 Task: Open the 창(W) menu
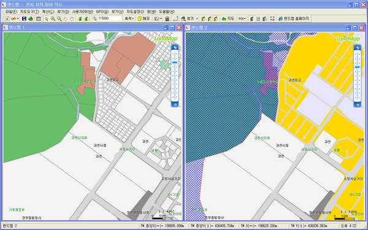(x=151, y=12)
